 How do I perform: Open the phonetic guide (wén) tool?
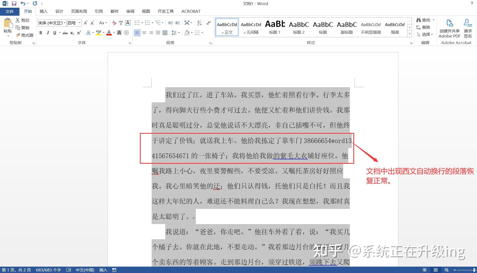121,23
